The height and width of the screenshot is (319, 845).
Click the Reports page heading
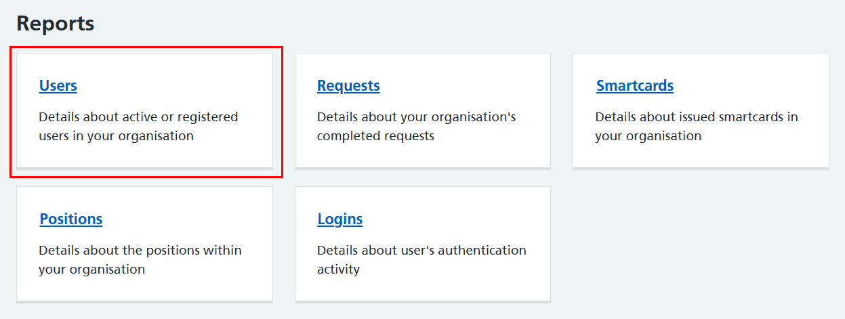click(x=56, y=24)
